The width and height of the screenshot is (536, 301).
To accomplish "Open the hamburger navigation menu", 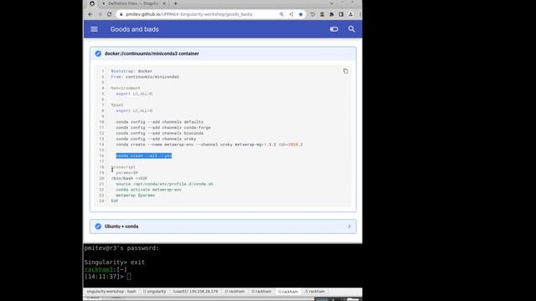I will 94,29.
